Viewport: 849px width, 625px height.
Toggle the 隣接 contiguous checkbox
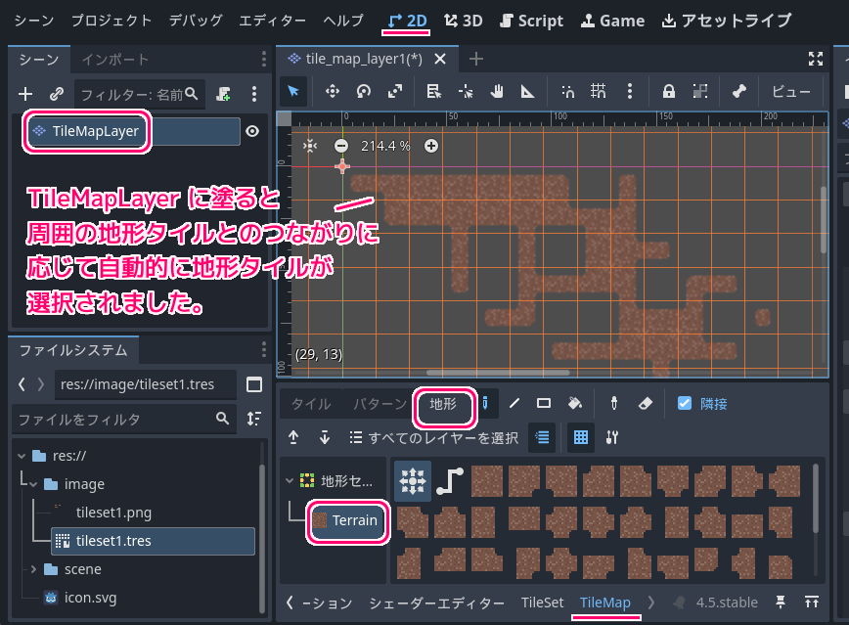[x=685, y=403]
